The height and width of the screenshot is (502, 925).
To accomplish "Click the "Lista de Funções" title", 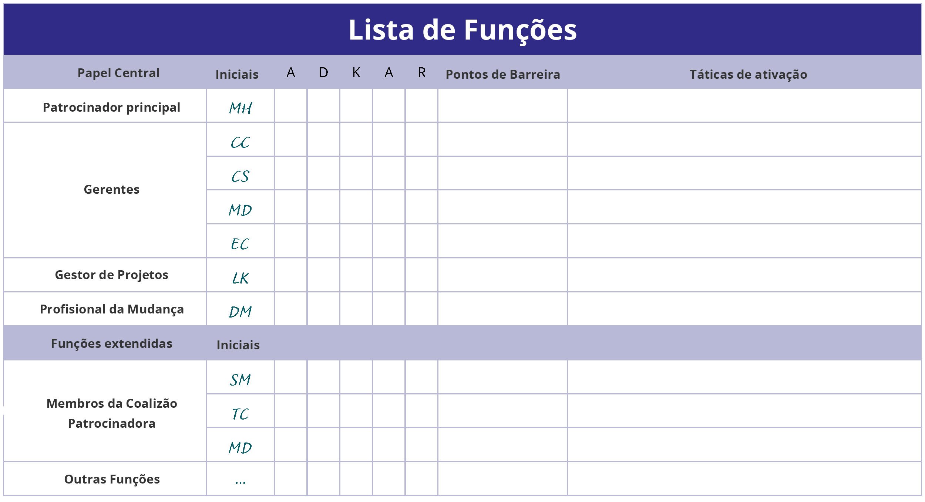I will tap(462, 30).
